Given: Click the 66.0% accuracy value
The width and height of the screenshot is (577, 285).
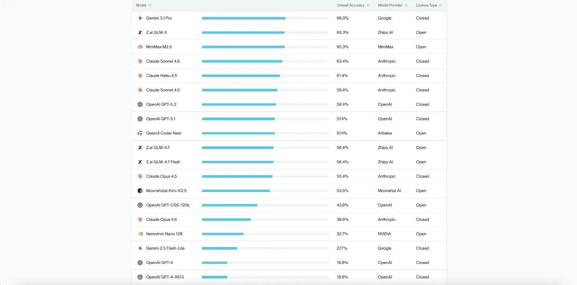Looking at the screenshot, I should 343,18.
